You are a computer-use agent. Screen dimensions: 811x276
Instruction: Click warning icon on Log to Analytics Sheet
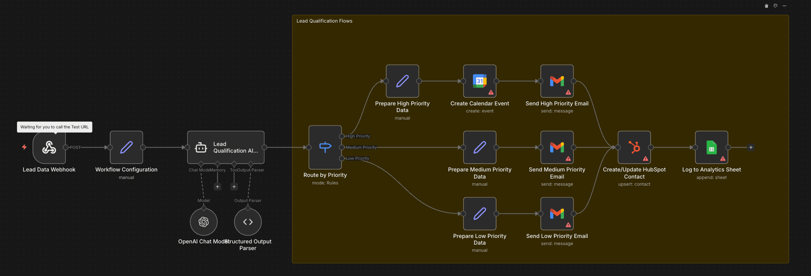pos(723,158)
